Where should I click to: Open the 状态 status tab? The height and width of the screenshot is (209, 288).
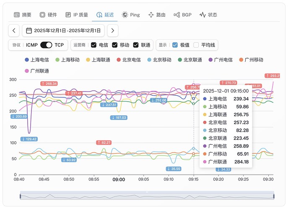(x=208, y=15)
